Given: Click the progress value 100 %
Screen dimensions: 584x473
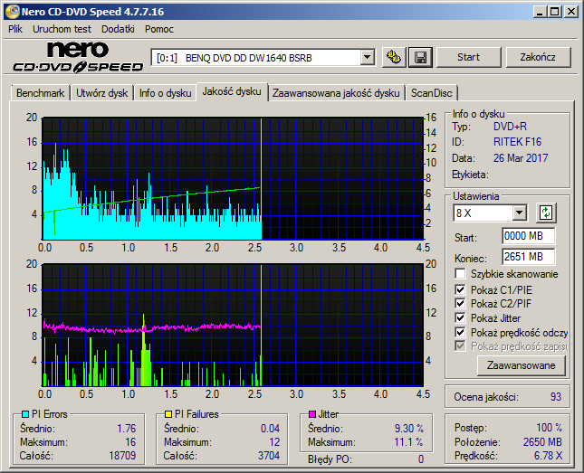Looking at the screenshot, I should pyautogui.click(x=549, y=428).
